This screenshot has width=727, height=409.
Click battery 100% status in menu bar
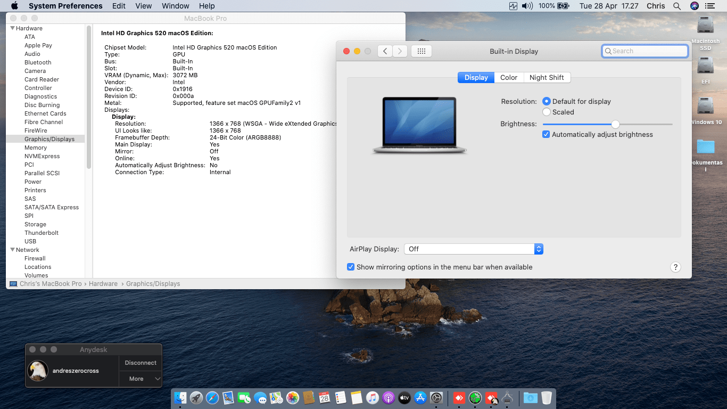pos(554,6)
